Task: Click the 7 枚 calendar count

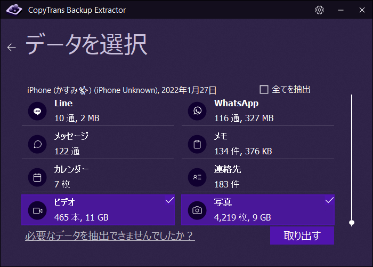Action: (62, 184)
